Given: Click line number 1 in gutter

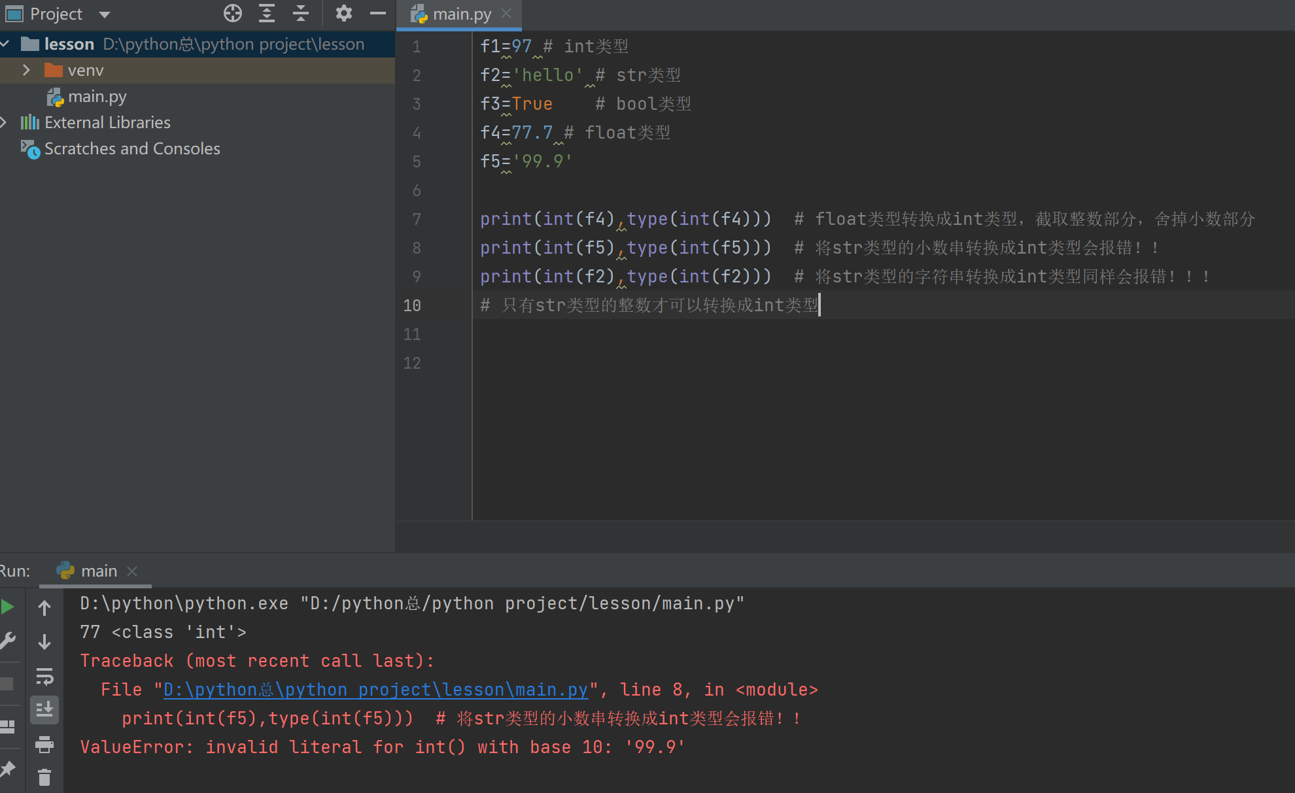Looking at the screenshot, I should 416,46.
